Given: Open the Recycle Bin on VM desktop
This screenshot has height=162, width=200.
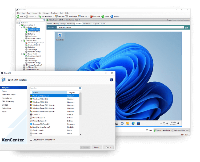Looking at the screenshot, I should [x=60, y=37].
